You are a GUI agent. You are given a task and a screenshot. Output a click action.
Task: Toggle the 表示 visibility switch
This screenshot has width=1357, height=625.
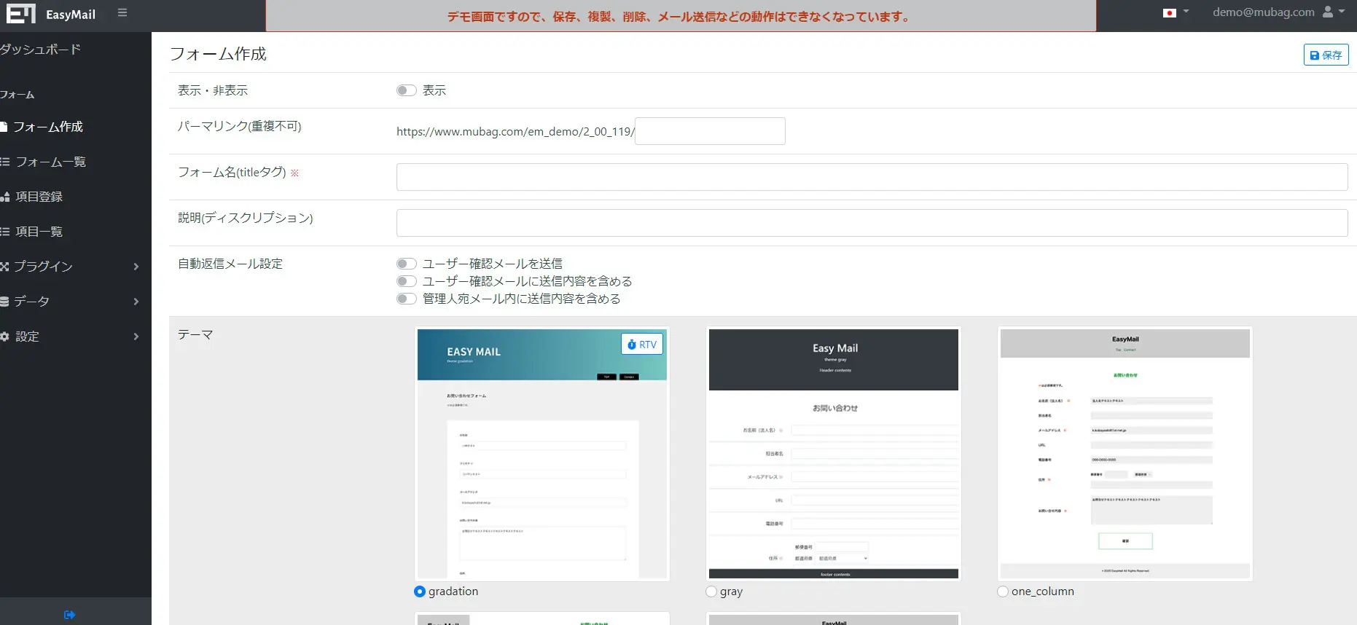coord(407,90)
